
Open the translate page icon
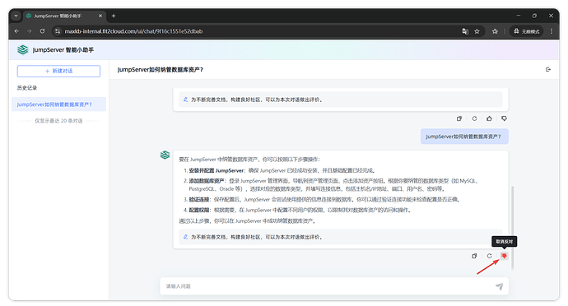coord(465,31)
